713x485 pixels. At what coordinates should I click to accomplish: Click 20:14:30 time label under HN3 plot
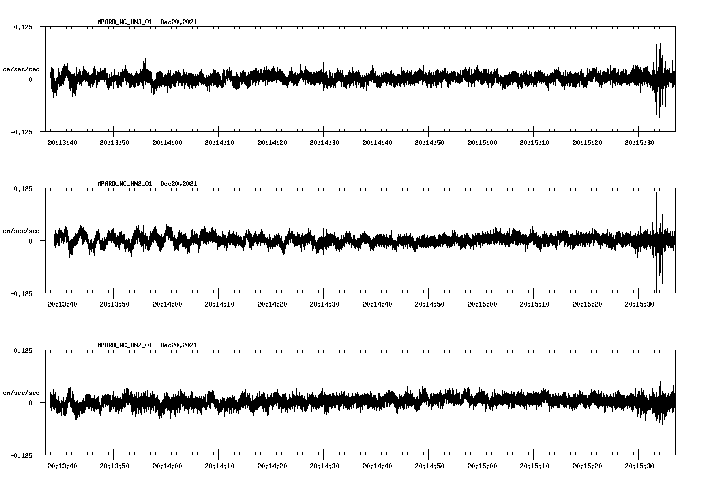coord(324,142)
